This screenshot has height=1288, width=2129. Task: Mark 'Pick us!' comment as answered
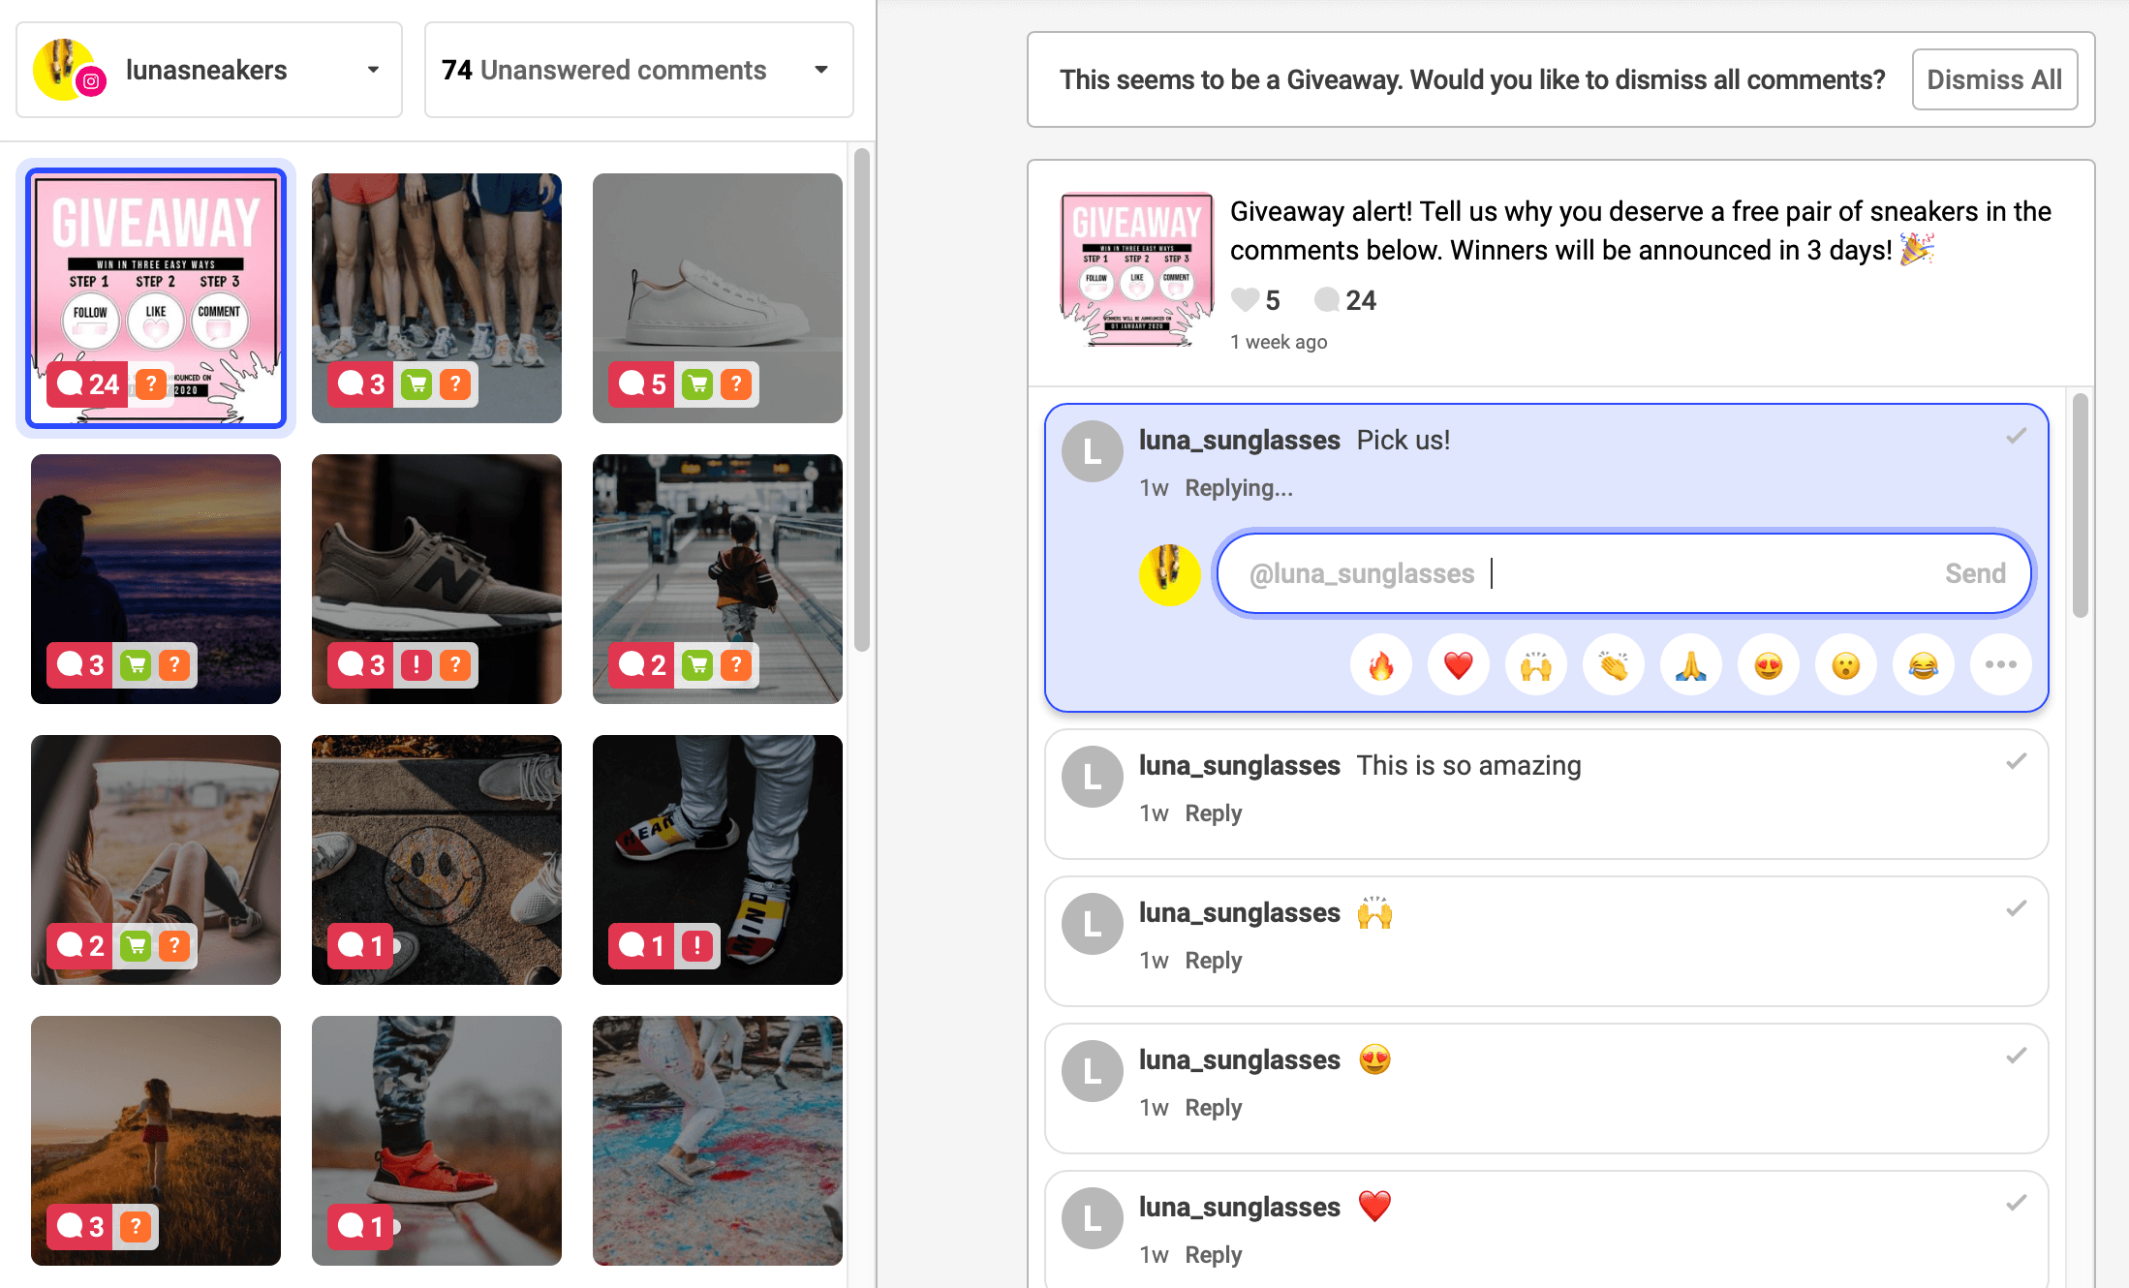tap(2017, 437)
